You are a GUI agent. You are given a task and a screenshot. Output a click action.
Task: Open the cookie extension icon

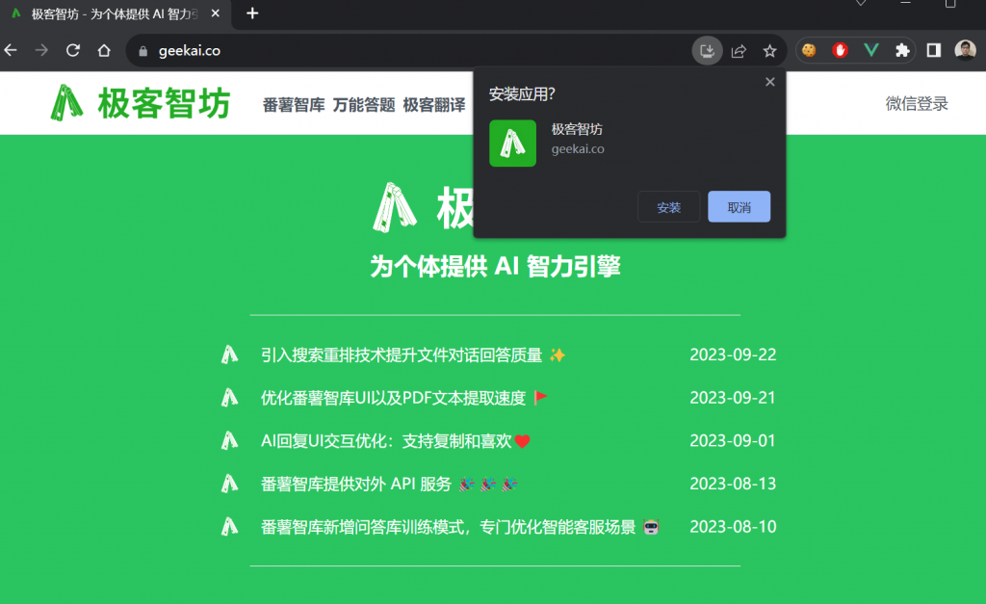[x=809, y=50]
